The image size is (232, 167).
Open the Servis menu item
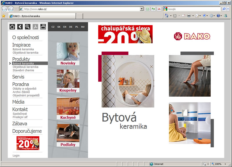click(x=18, y=77)
